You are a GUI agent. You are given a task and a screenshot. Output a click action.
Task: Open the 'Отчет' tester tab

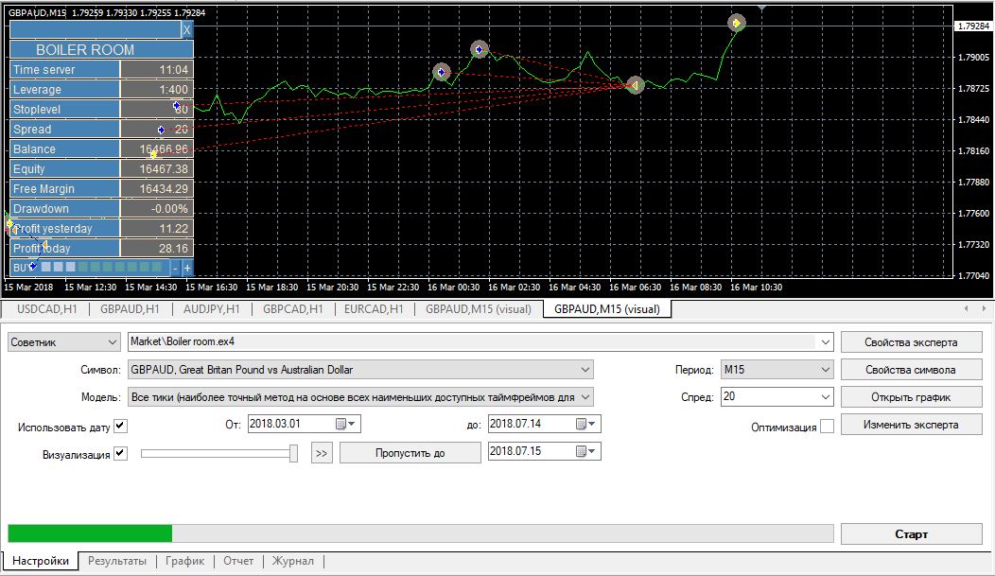click(238, 561)
